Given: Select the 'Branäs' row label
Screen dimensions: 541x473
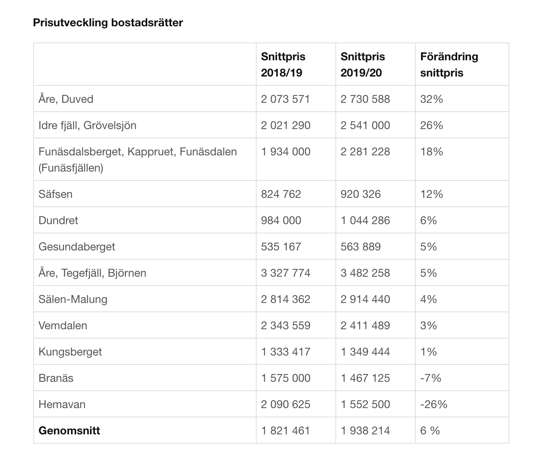Looking at the screenshot, I should click(56, 378).
